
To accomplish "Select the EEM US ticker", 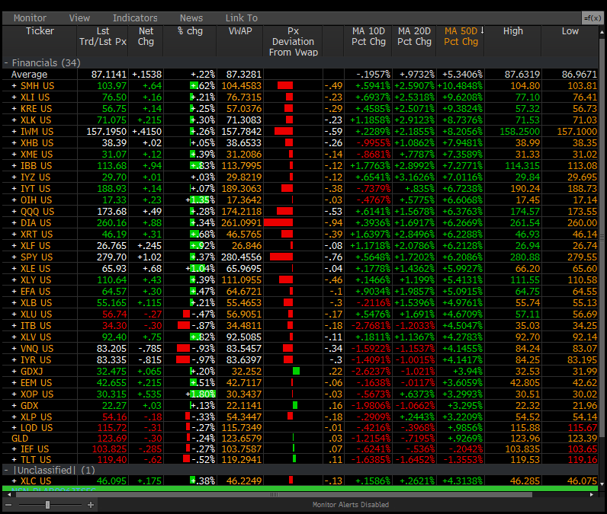I will coord(37,383).
